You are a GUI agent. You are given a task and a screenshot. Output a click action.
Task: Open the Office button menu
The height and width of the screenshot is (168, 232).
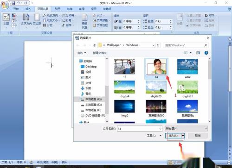point(5,5)
